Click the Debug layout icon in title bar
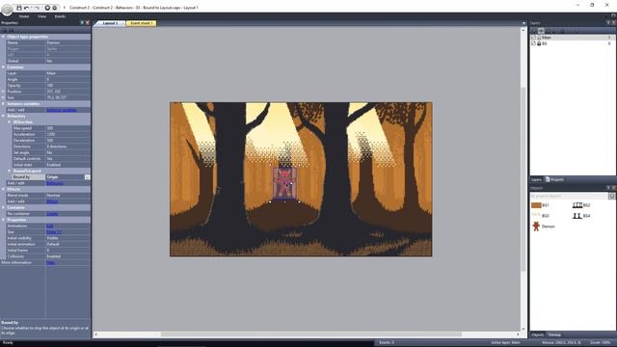 point(55,8)
